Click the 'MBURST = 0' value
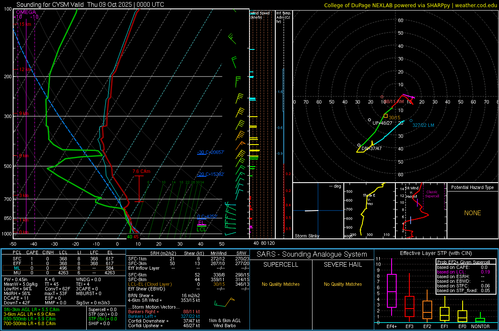This screenshot has height=331, width=499. pos(89,293)
